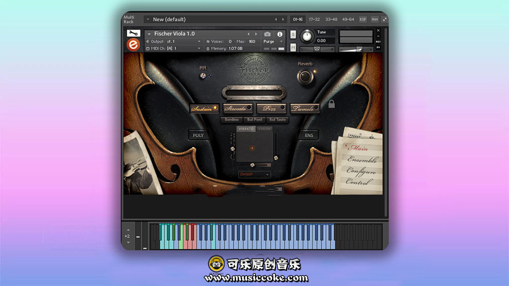The height and width of the screenshot is (286, 509).
Task: Solo the instrument with the S button
Action: [293, 34]
